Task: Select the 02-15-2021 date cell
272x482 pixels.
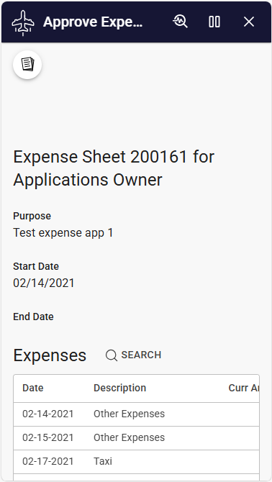Action: coord(48,437)
